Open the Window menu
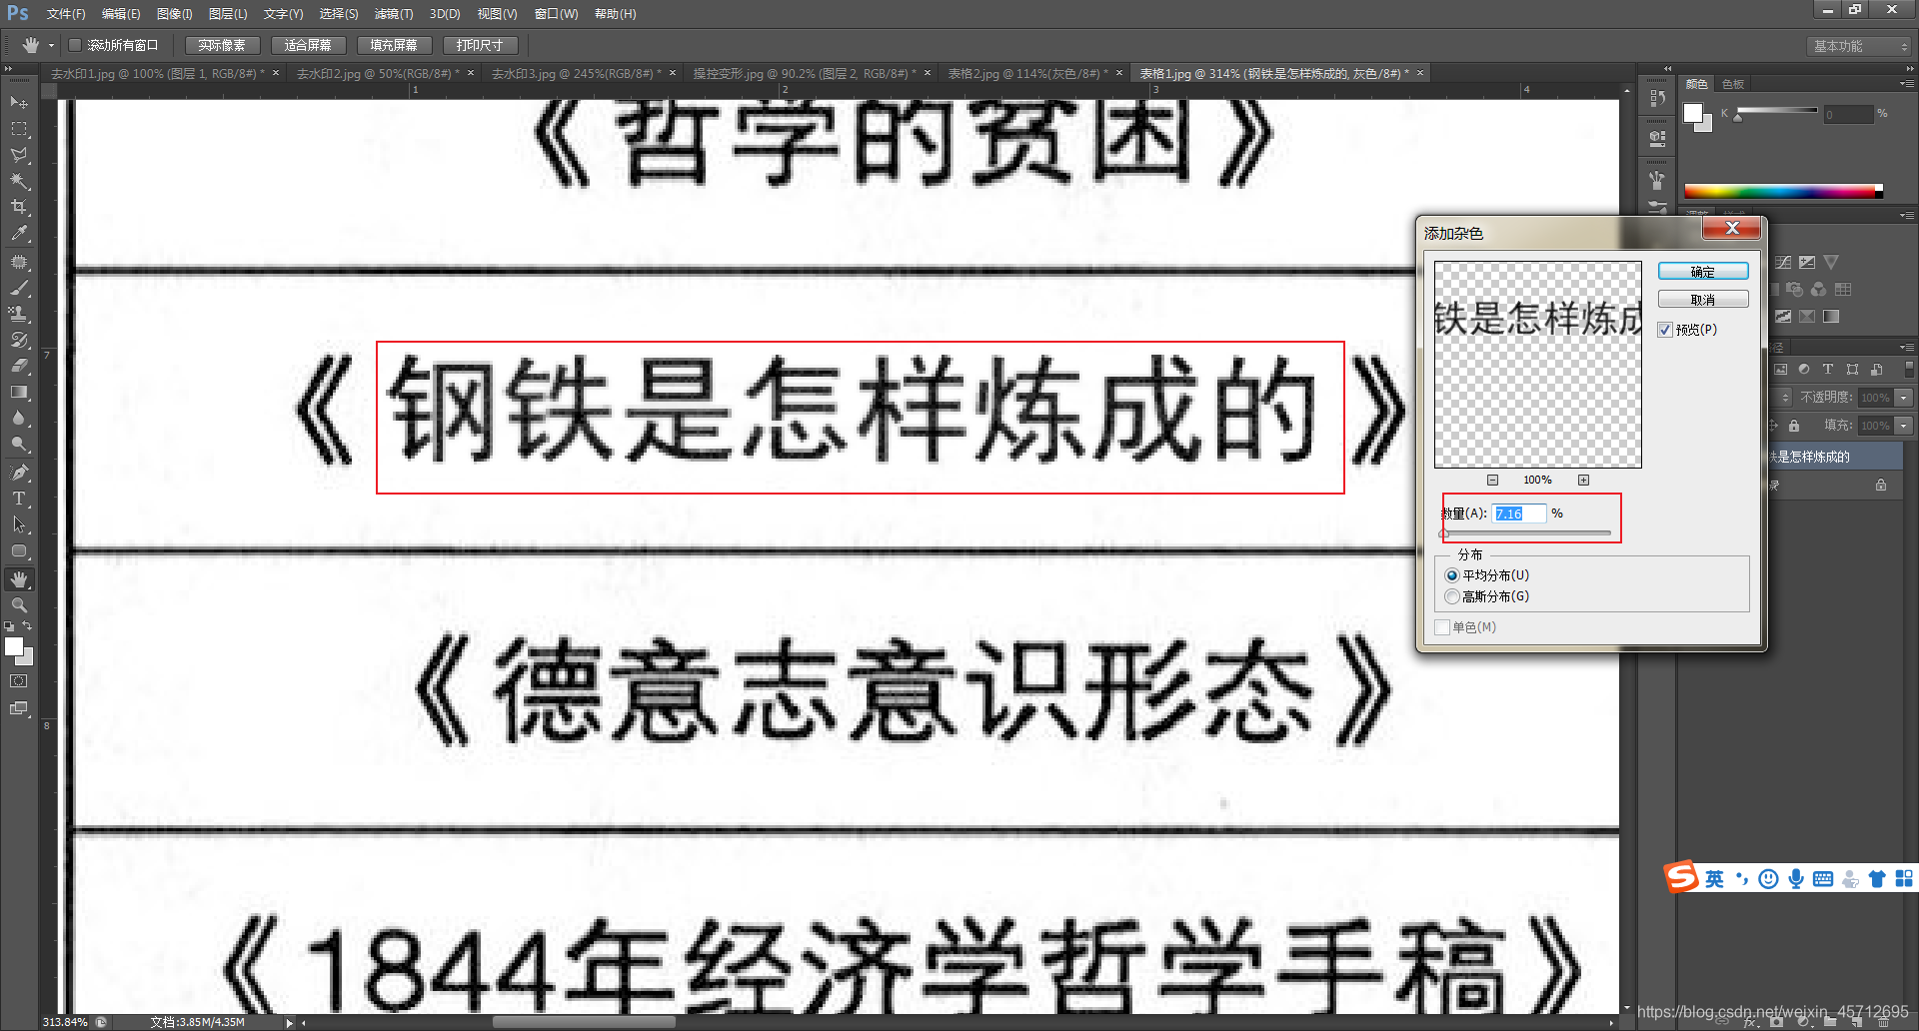This screenshot has width=1919, height=1031. coord(556,14)
